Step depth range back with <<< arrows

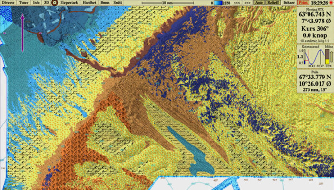237,3
